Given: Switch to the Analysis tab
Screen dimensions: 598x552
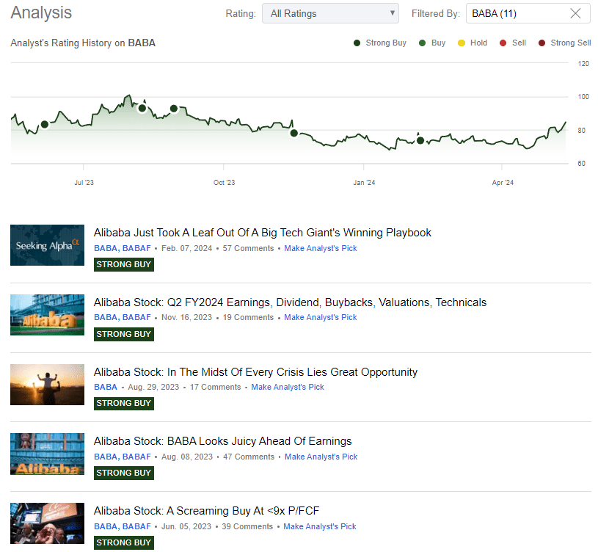Looking at the screenshot, I should pos(41,12).
